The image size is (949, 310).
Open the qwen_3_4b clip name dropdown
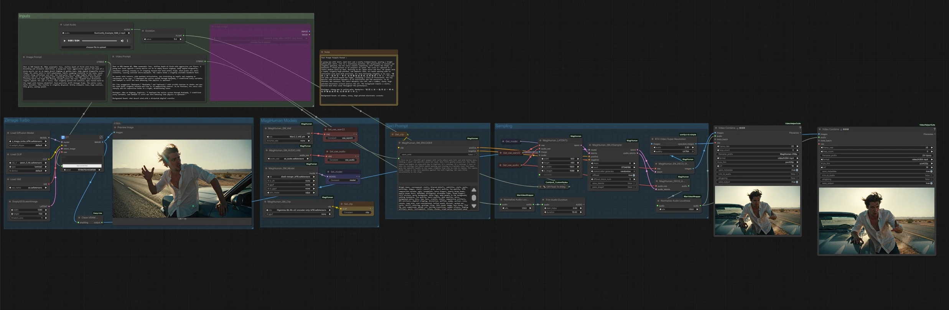point(28,163)
